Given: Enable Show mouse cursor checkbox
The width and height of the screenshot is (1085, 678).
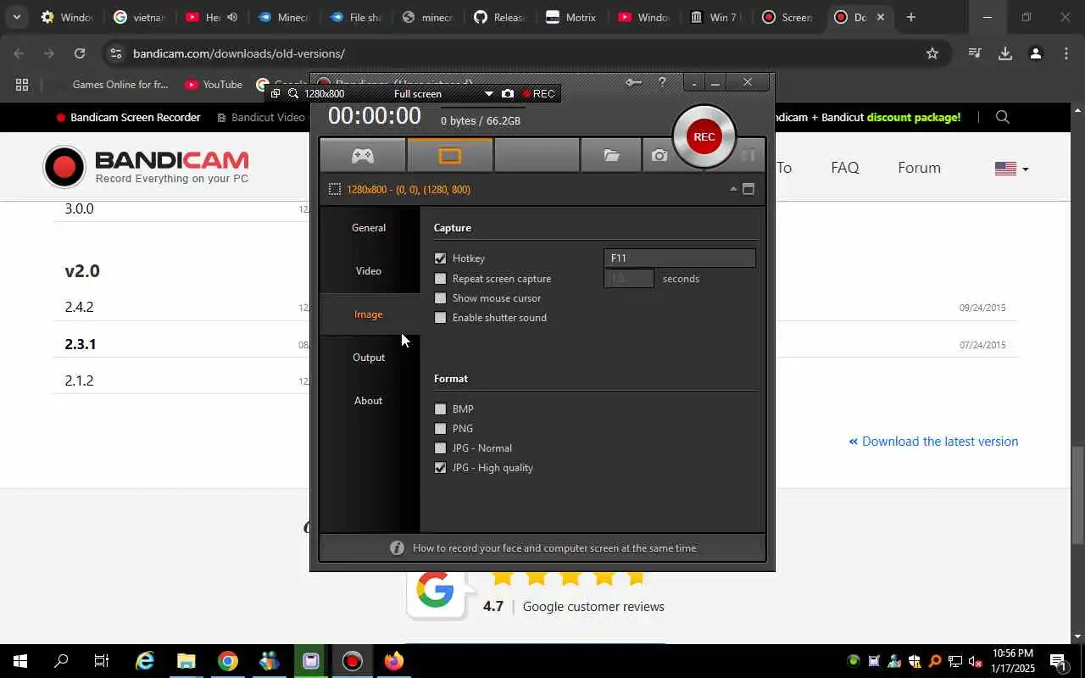Looking at the screenshot, I should 440,298.
